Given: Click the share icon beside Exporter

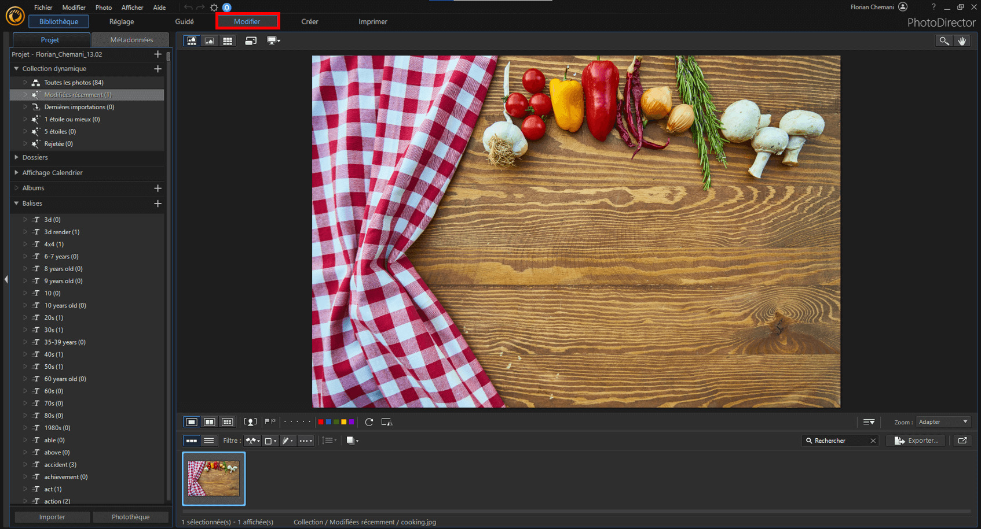Looking at the screenshot, I should pyautogui.click(x=962, y=441).
